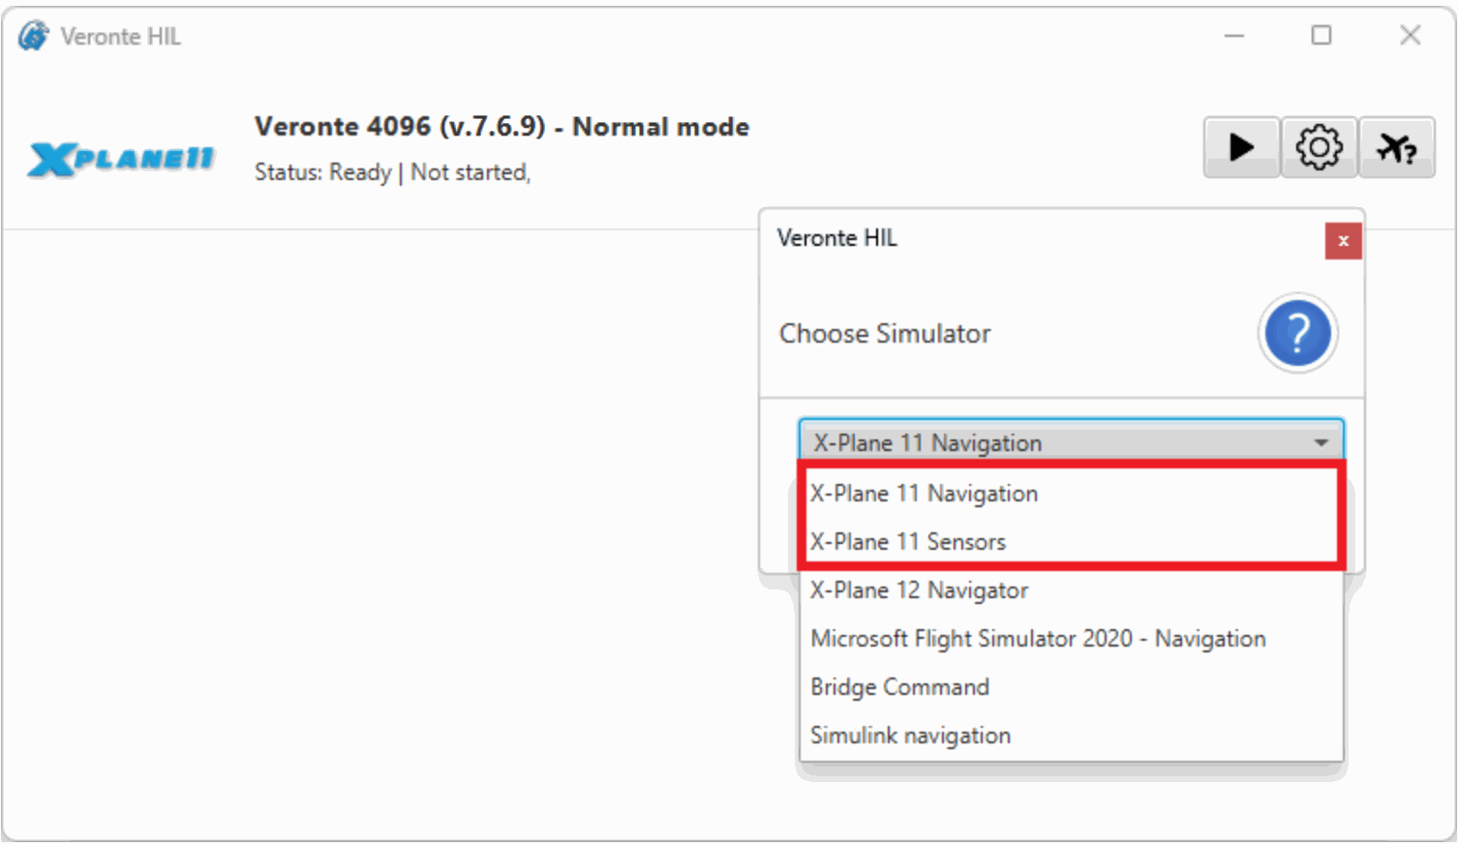Pick X-Plane 12 Navigator simulator
The image size is (1458, 844).
[919, 590]
